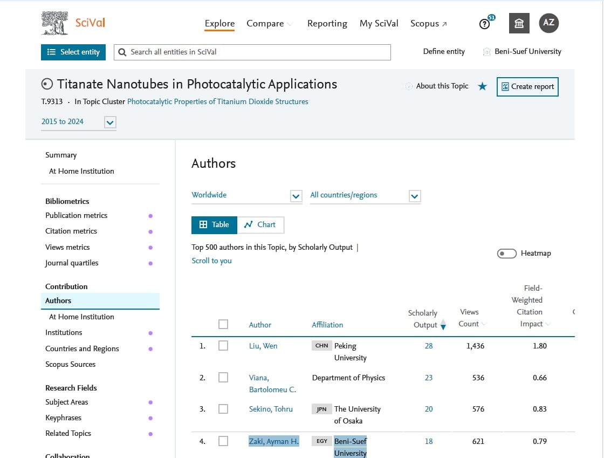Check the box for Liu, Wen

(x=223, y=345)
